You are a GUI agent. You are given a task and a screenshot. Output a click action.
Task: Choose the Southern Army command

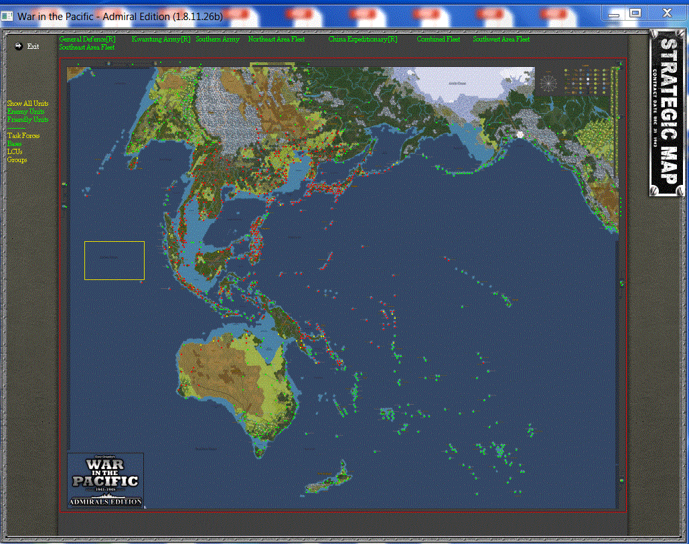coord(218,39)
